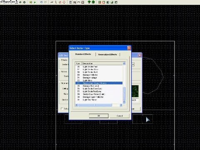Click the green eye-shaped toolbar icon
Viewport: 200px width, 150px height.
pos(25,2)
